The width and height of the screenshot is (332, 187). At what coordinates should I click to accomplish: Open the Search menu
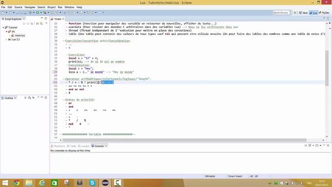[41, 7]
